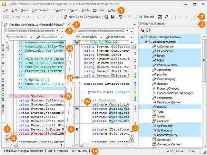
Task: Close the DestinationControl@798.cs tab
Action: (69, 24)
